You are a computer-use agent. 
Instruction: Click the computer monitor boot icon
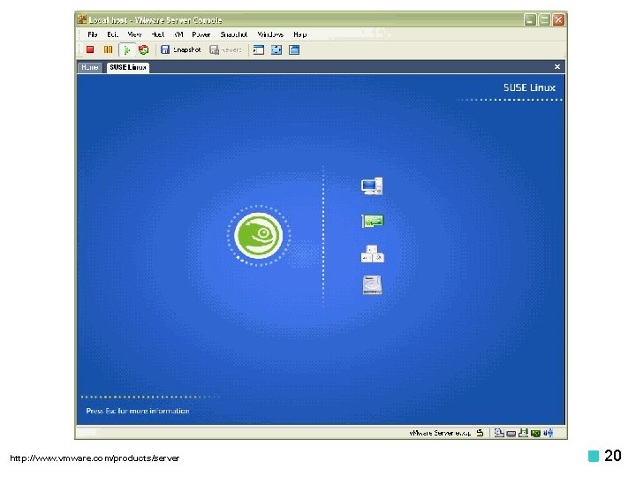pos(372,186)
